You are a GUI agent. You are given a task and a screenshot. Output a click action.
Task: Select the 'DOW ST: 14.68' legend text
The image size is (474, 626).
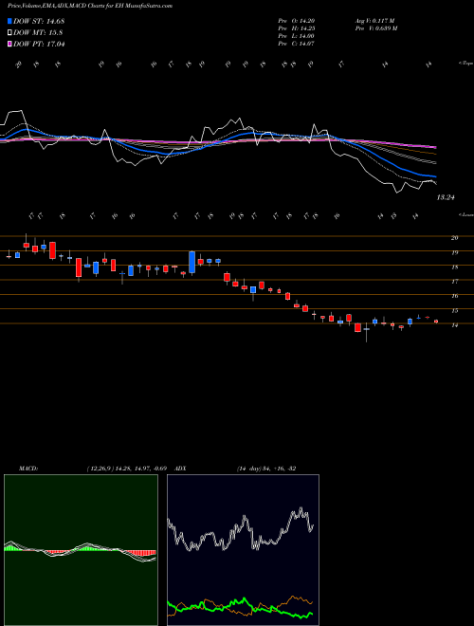(39, 21)
